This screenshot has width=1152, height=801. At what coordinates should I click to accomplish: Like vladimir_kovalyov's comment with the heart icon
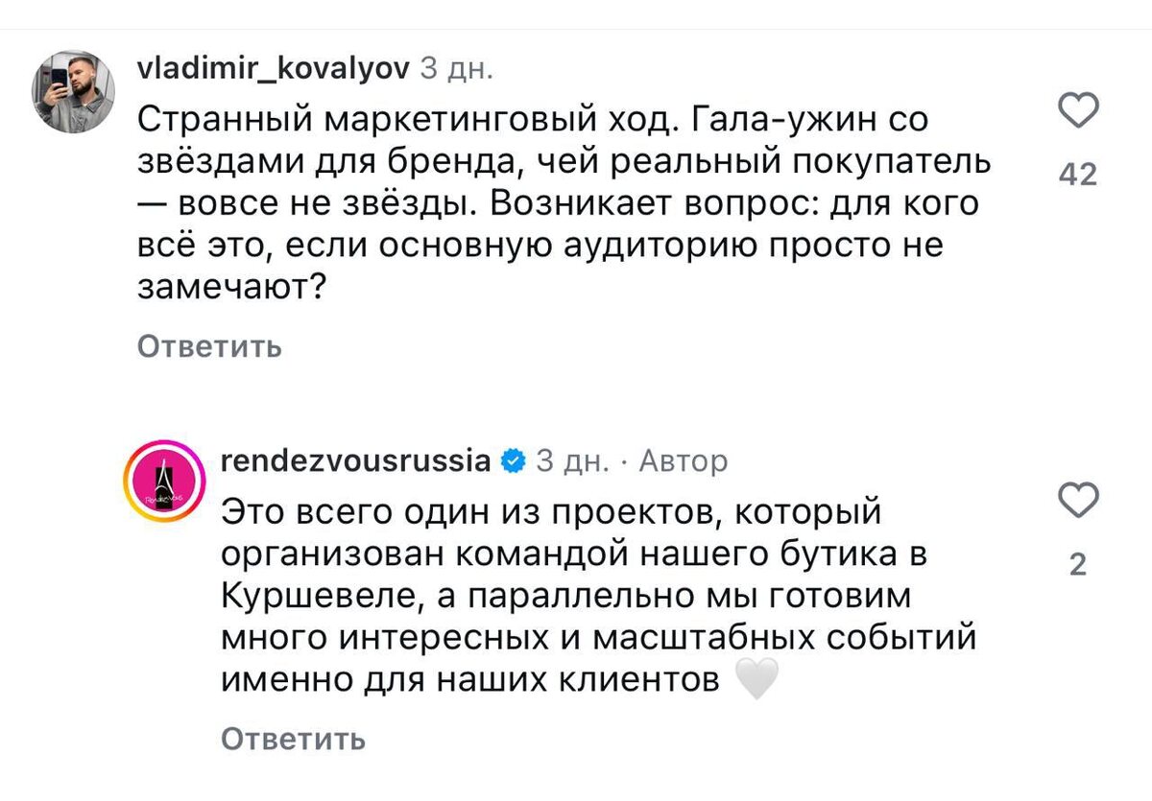tap(1080, 108)
